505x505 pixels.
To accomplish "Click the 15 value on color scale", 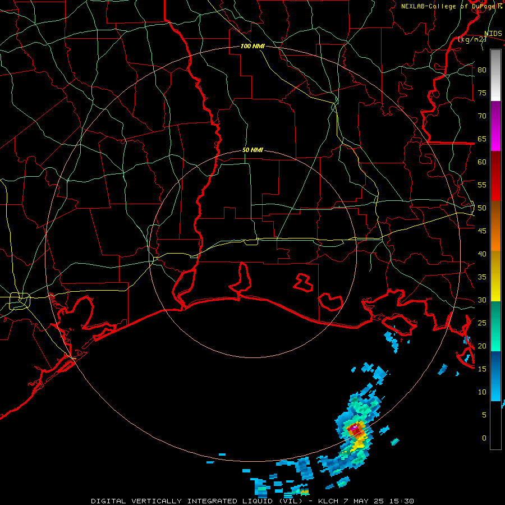I will (482, 369).
